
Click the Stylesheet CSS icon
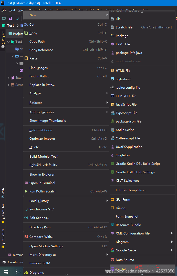(x=112, y=79)
